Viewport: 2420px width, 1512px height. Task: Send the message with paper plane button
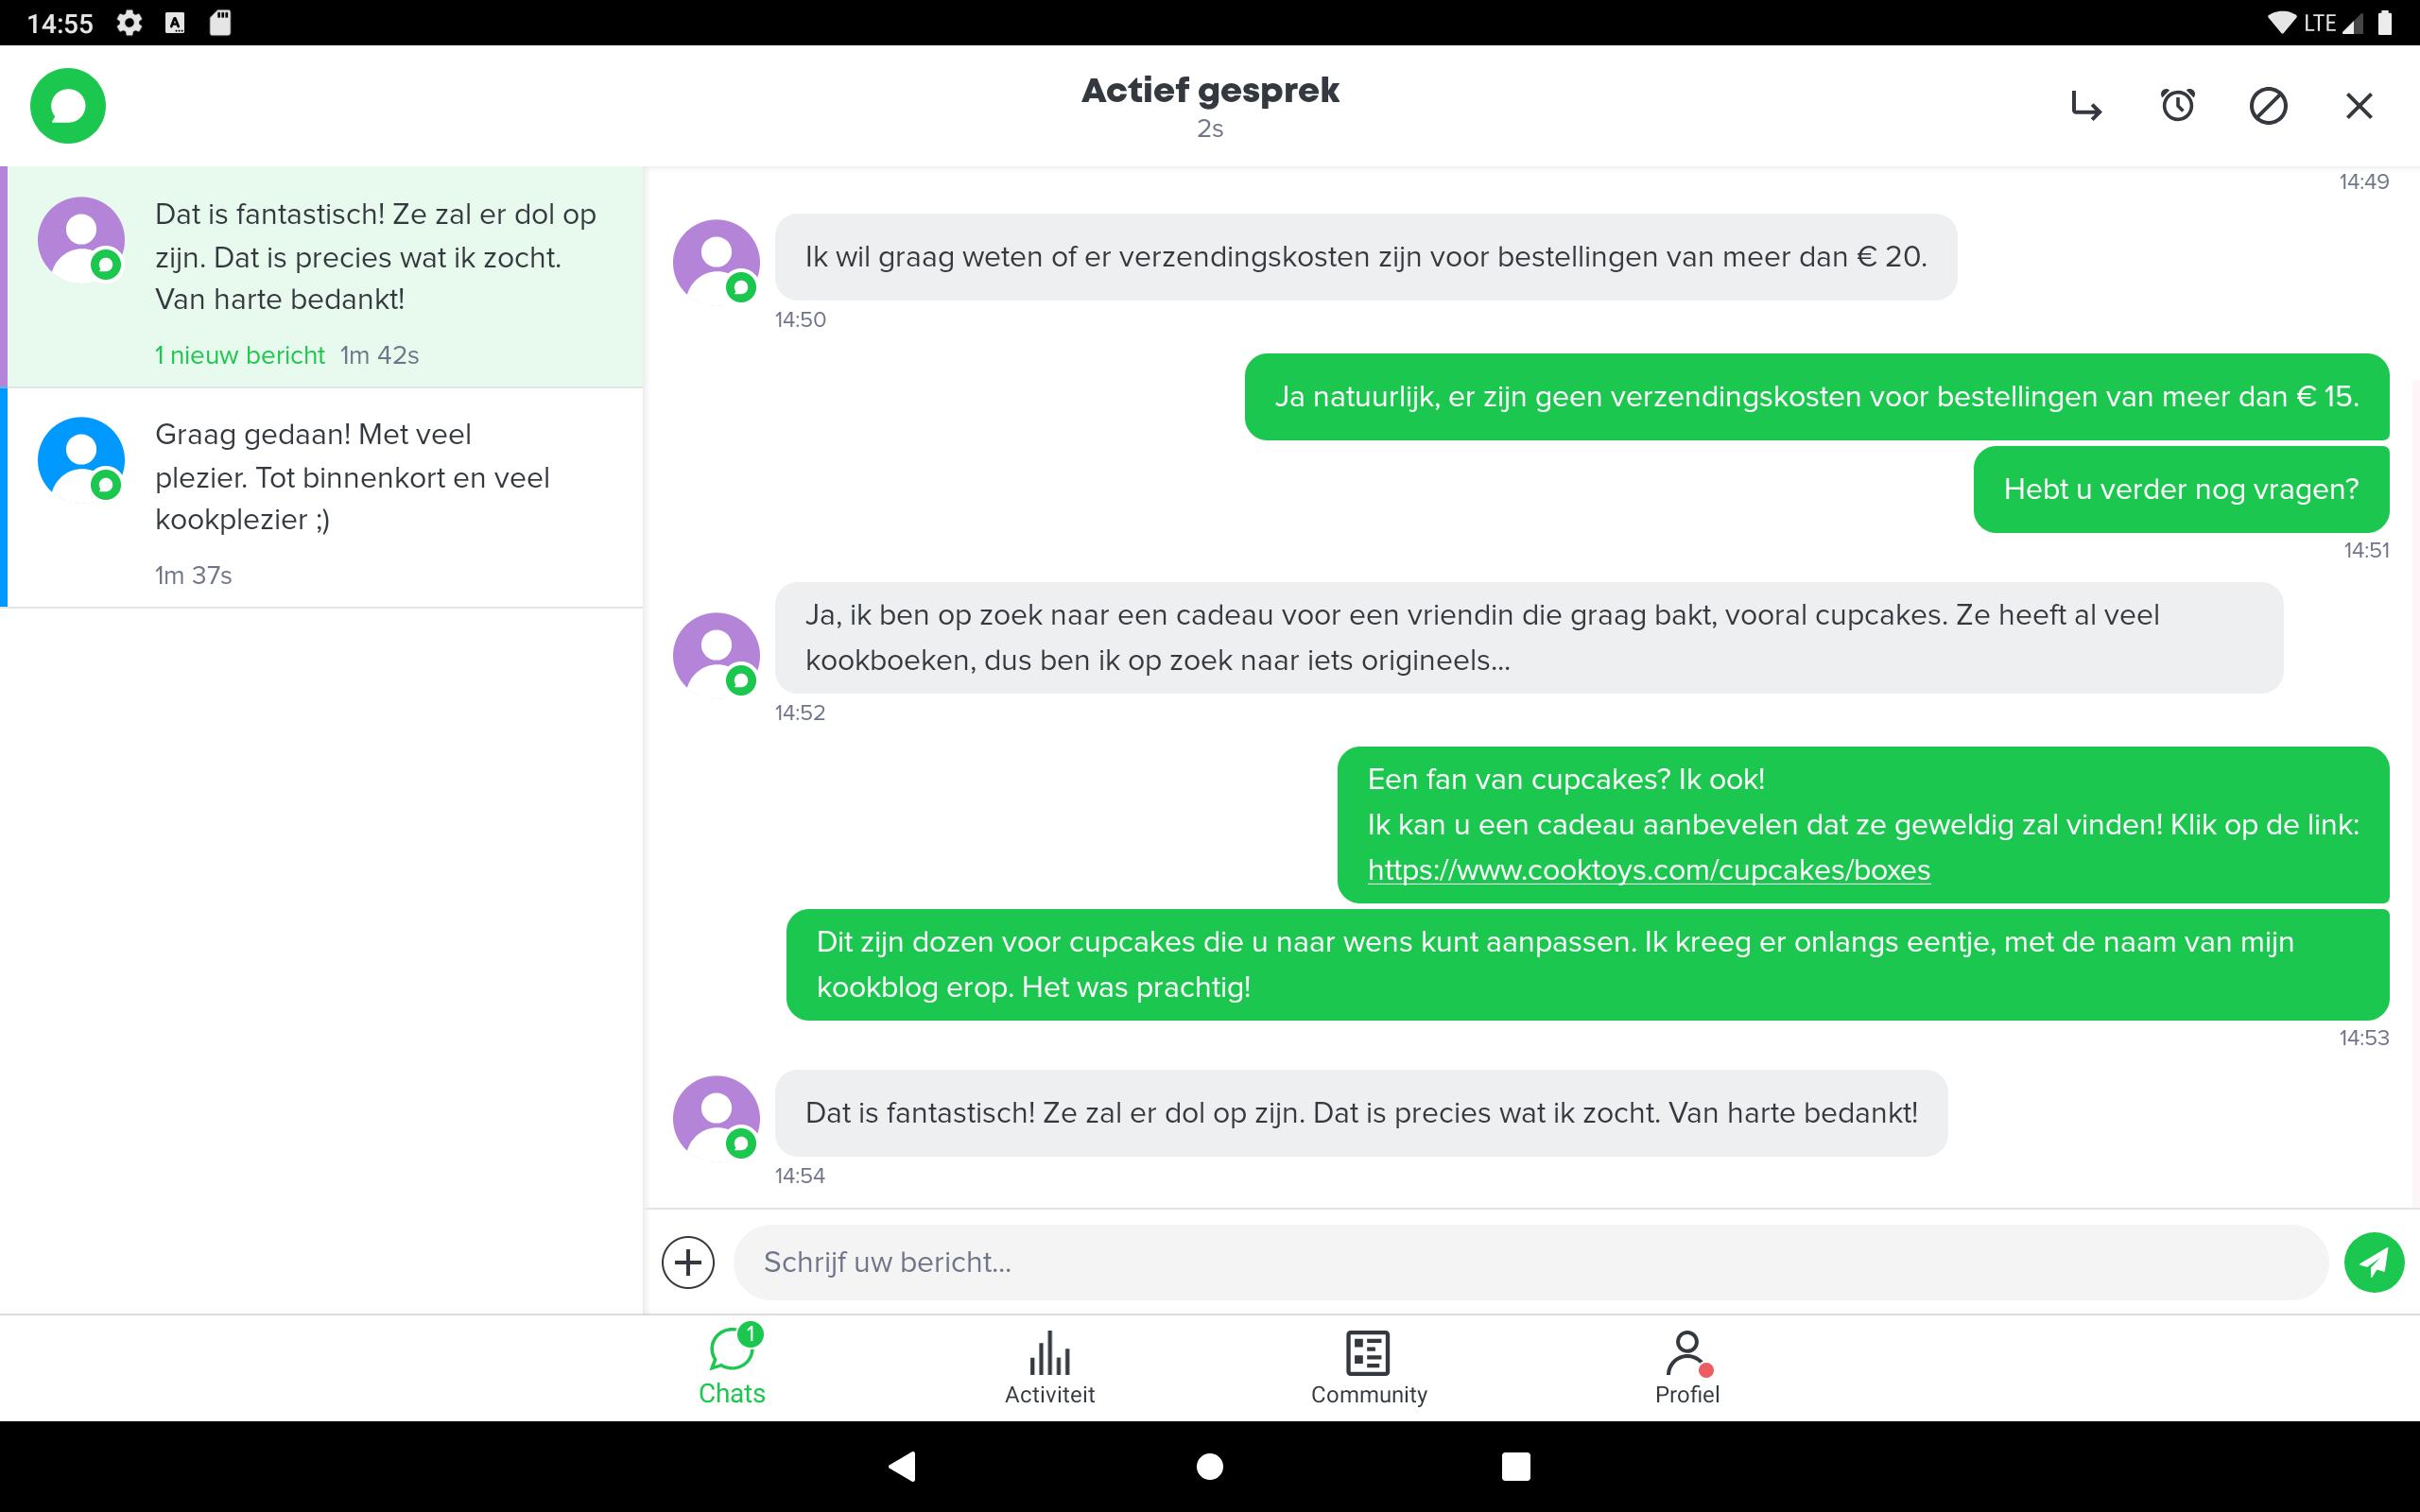click(2374, 1262)
